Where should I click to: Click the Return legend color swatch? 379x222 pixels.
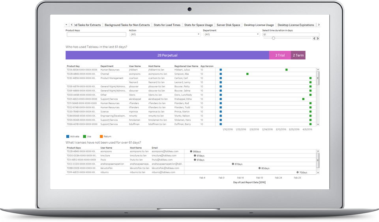101,137
